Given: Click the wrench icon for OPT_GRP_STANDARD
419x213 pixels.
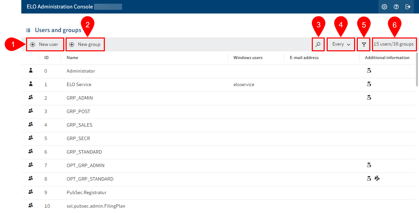Looking at the screenshot, I should point(377,178).
